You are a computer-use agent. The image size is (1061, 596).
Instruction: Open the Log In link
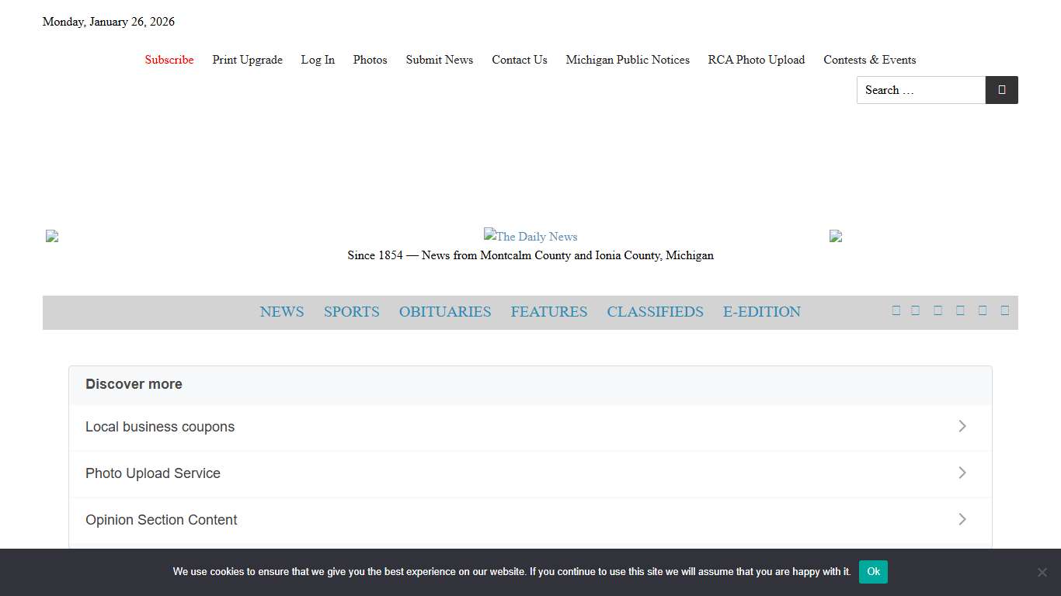318,60
